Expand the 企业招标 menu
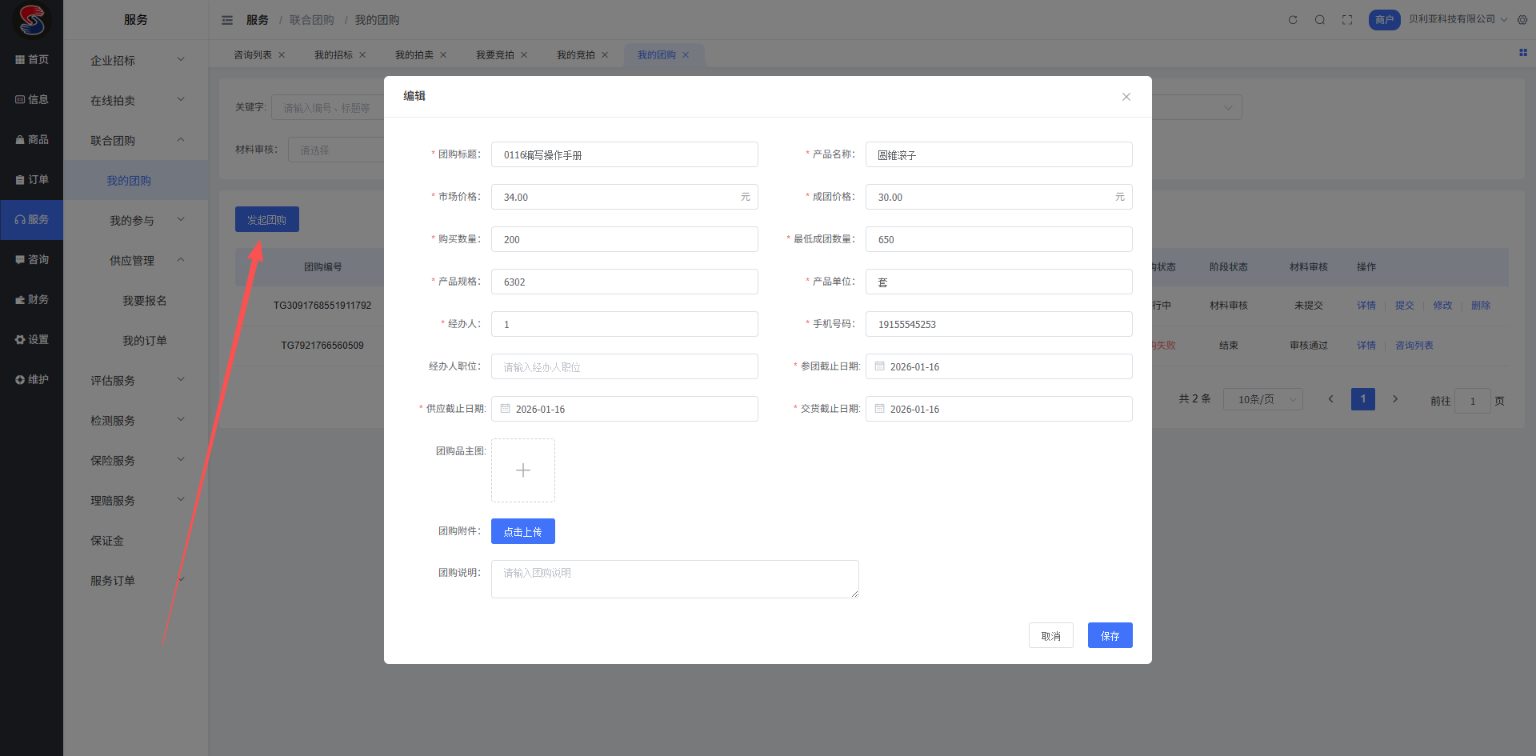The width and height of the screenshot is (1536, 756). 136,61
